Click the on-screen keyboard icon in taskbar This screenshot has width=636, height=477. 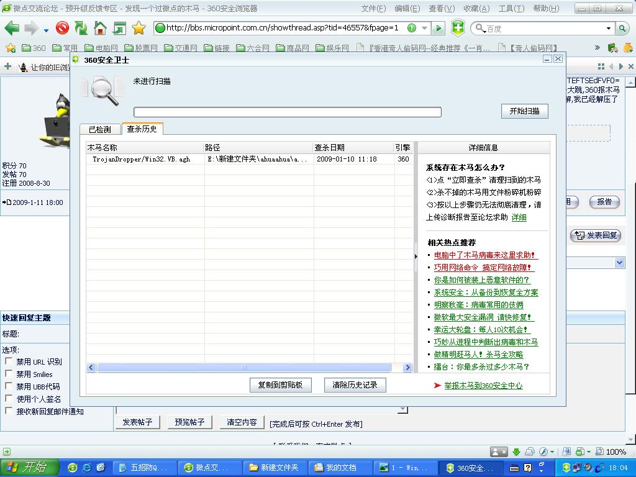[514, 468]
